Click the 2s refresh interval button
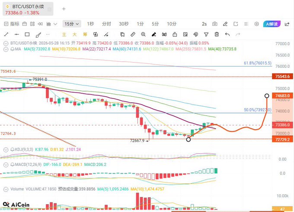The height and width of the screenshot is (212, 294). [x=204, y=24]
